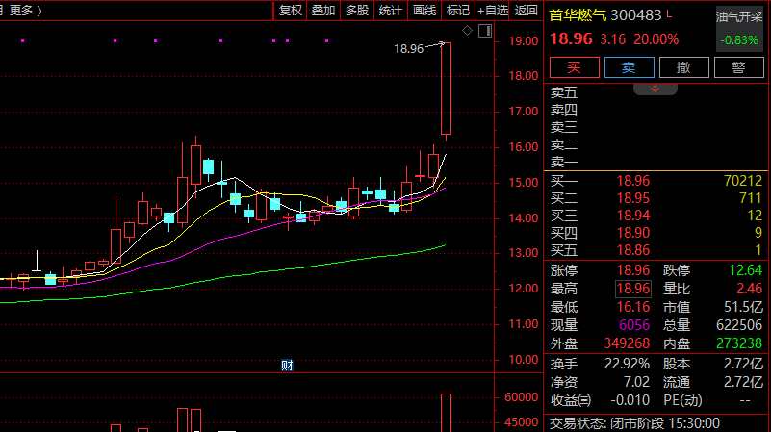The image size is (771, 432).
Task: Expand the order book chevron
Action: click(655, 89)
